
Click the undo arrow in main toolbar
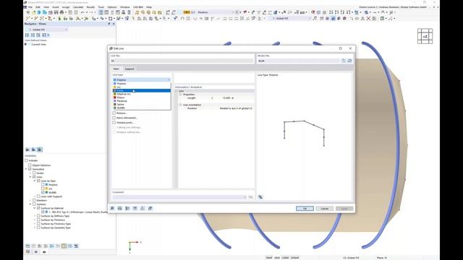click(82, 12)
